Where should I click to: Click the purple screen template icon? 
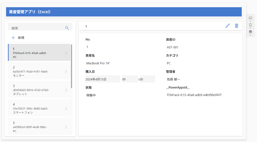pyautogui.click(x=250, y=32)
